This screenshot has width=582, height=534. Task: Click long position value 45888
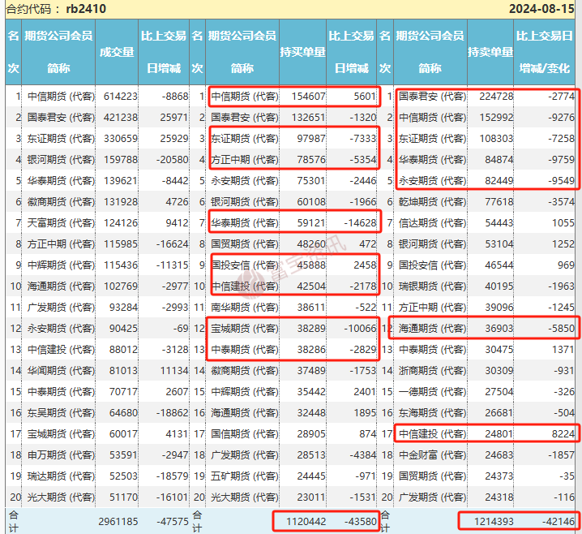point(311,265)
